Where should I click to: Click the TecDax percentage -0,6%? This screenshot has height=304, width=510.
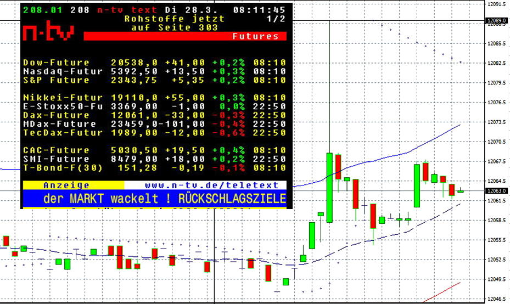(x=229, y=133)
